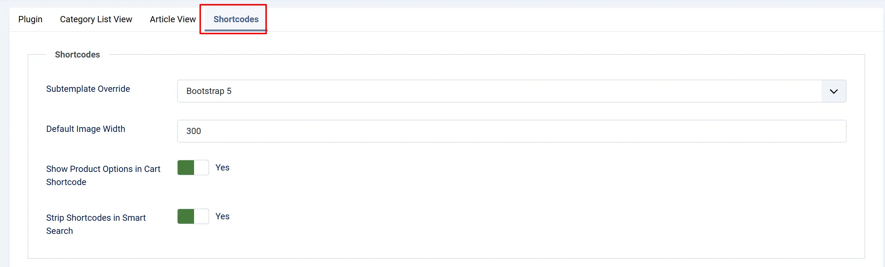Click green half of Strip Shortcodes switch

(186, 216)
